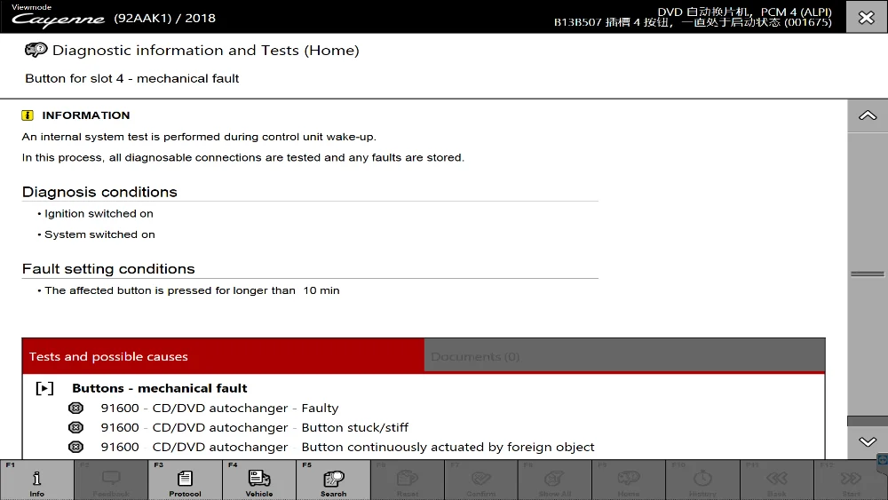Click the Ignition switched on bullet
The height and width of the screenshot is (500, 888).
pos(99,213)
